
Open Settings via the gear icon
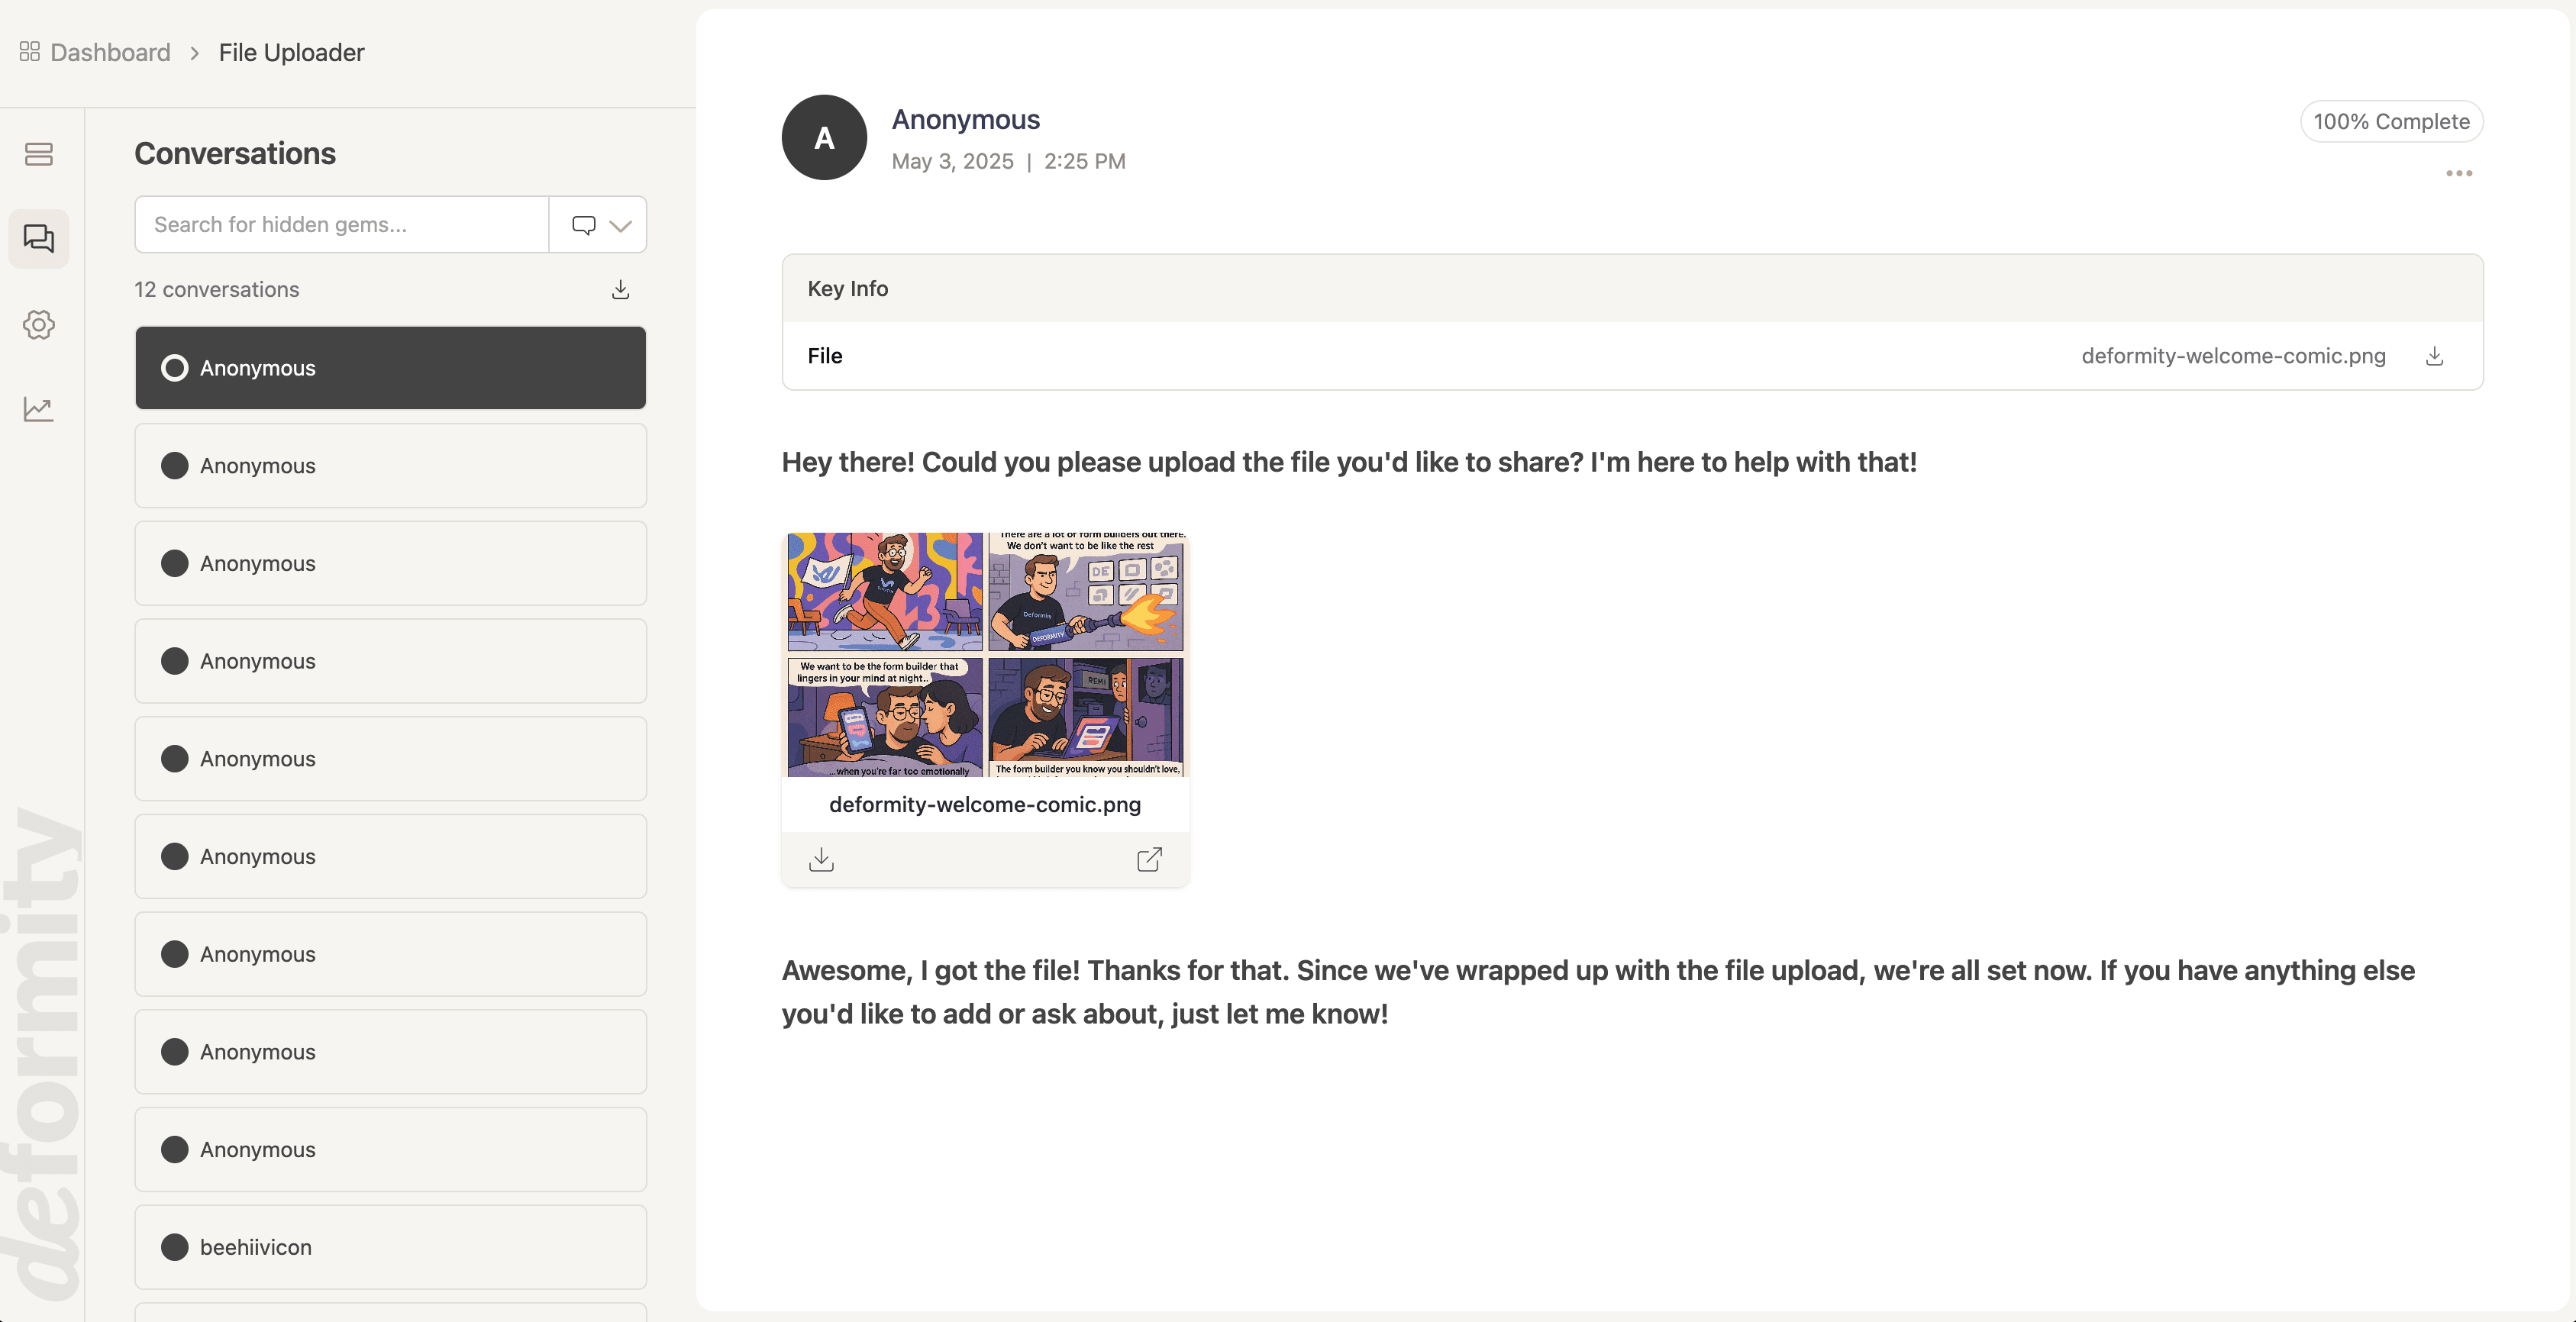point(38,324)
